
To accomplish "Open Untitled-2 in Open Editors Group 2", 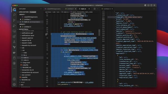I will pyautogui.click(x=28, y=27).
